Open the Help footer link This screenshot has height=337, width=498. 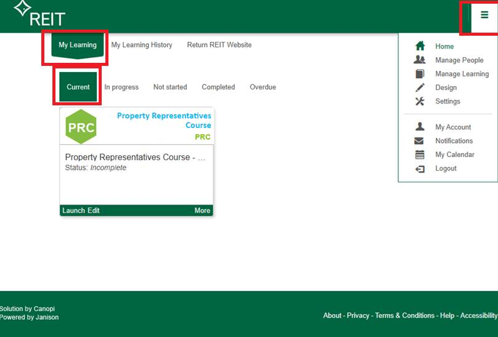click(447, 315)
